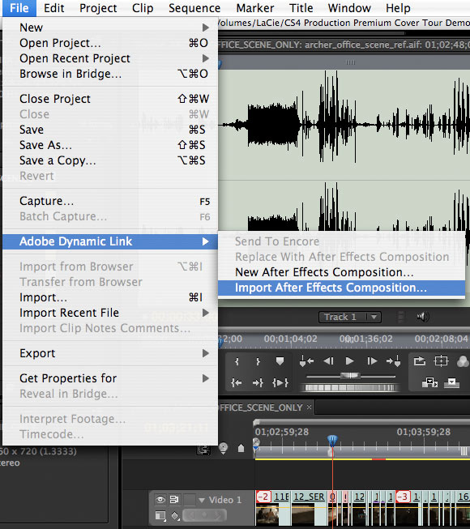Click the Go to In Point icon

point(236,382)
